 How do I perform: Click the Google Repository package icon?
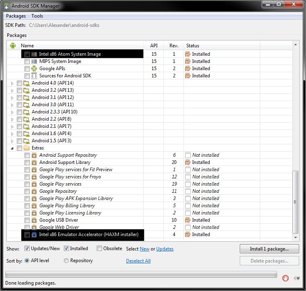[34, 191]
